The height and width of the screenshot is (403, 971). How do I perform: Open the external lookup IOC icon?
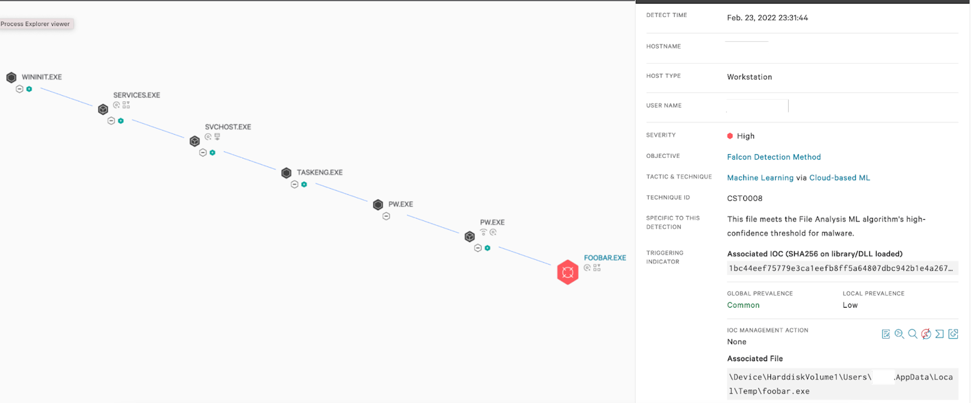953,334
